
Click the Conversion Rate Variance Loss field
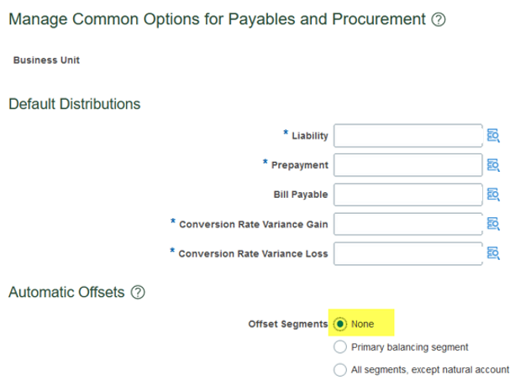[408, 253]
